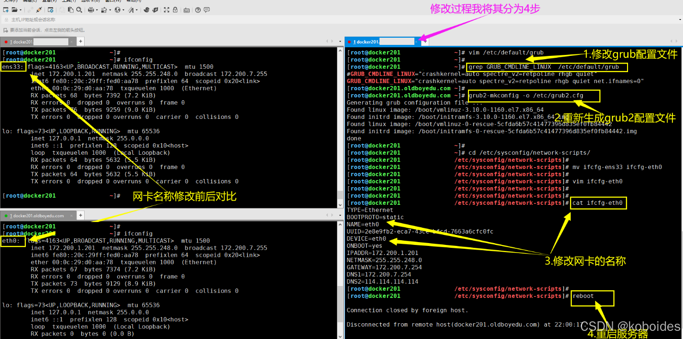Open address bar dropdown at far right
683x339 pixels.
click(x=680, y=20)
